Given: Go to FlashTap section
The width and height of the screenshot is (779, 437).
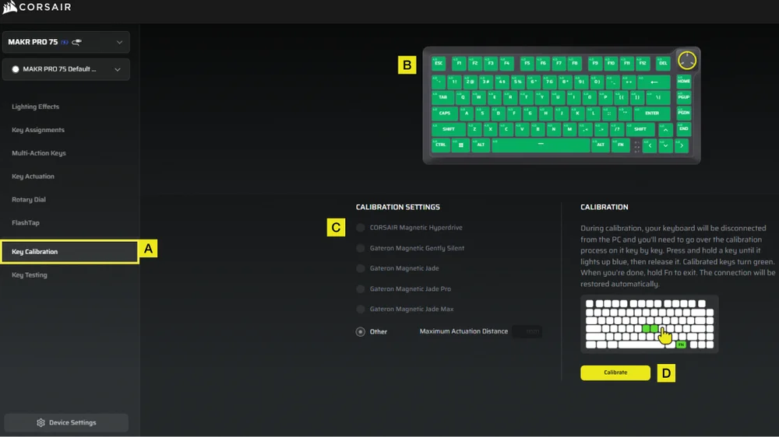Looking at the screenshot, I should point(26,223).
